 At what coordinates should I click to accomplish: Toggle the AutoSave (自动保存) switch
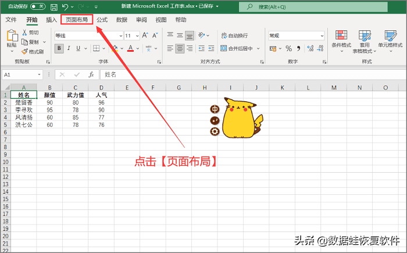click(38, 6)
